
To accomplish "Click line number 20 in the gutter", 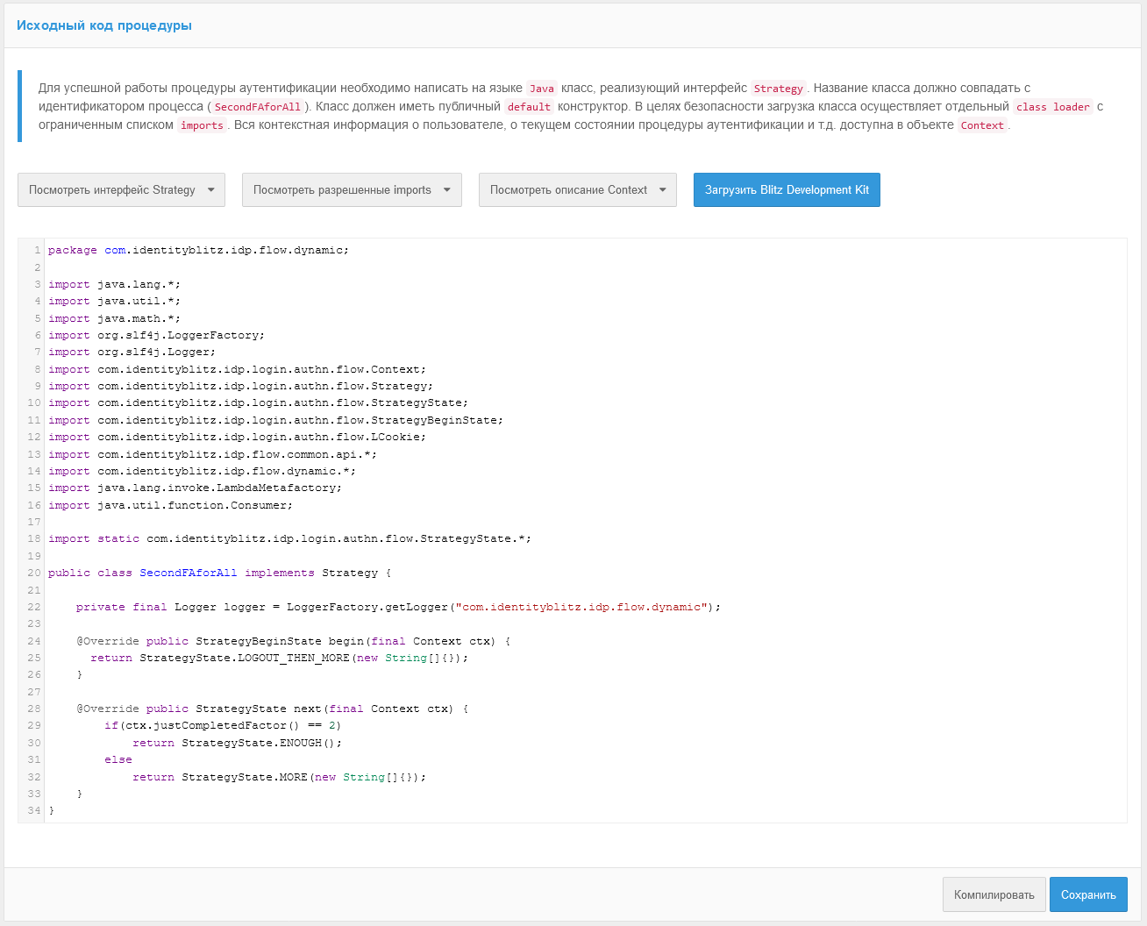I will [x=33, y=573].
